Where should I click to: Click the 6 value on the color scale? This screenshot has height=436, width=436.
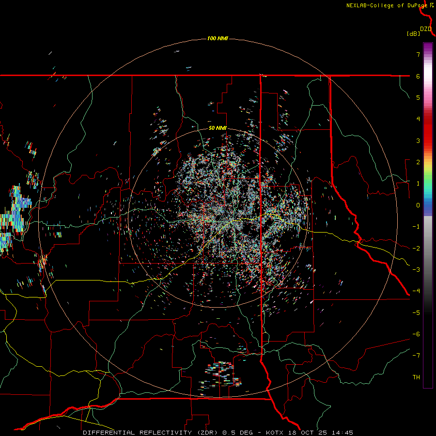tap(418, 76)
